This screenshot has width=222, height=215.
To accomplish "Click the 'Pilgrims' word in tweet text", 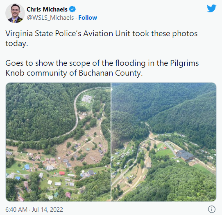I will (184, 63).
